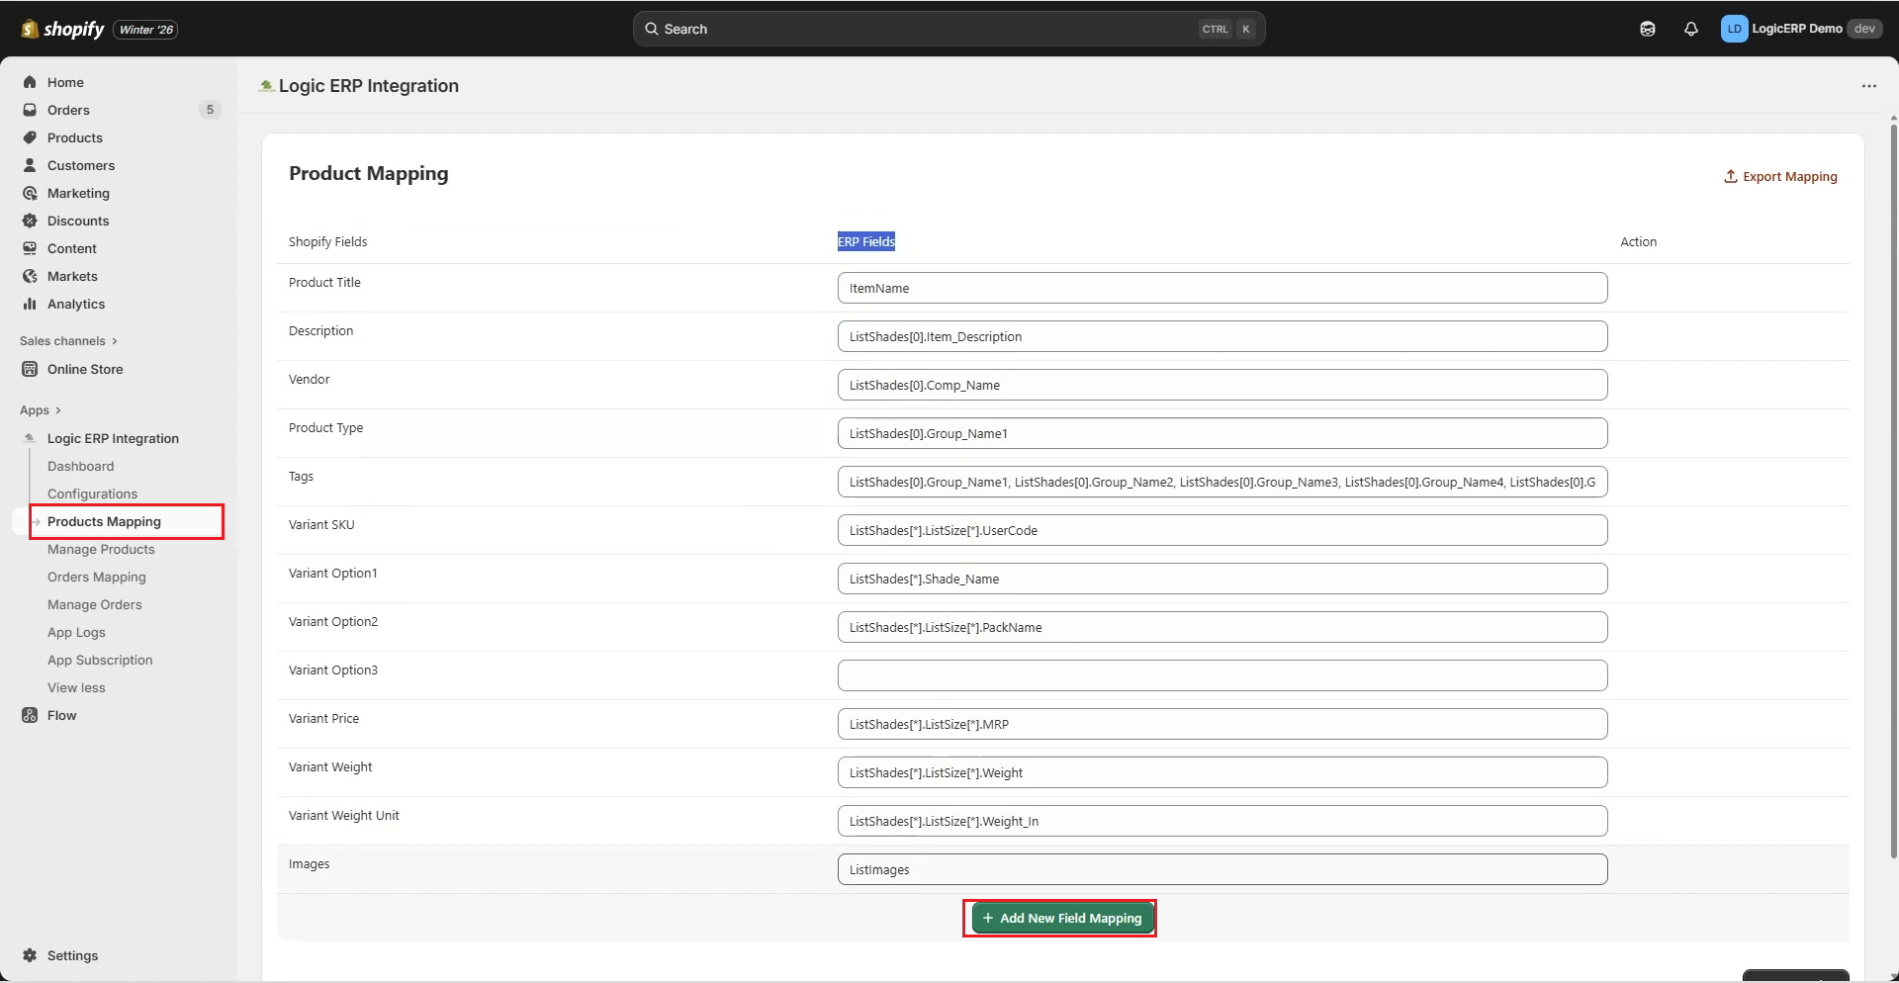1899x983 pixels.
Task: Click the empty Variant Option3 field
Action: [1221, 675]
